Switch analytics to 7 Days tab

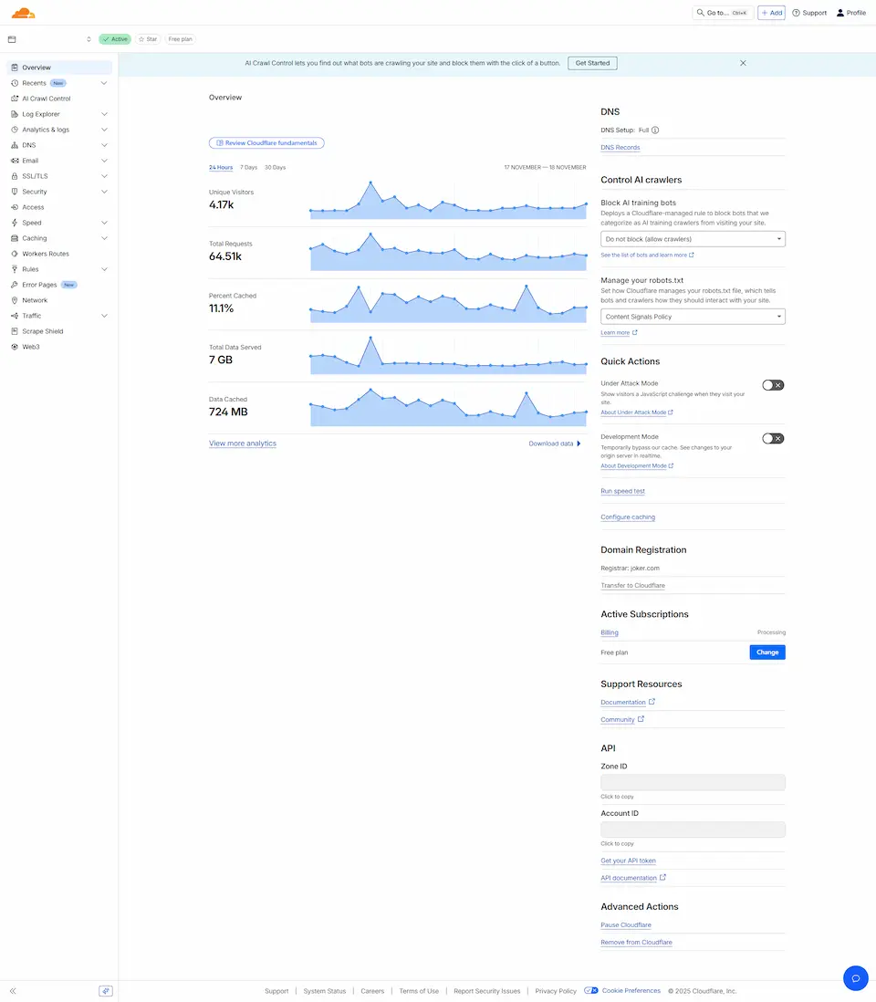pyautogui.click(x=248, y=168)
